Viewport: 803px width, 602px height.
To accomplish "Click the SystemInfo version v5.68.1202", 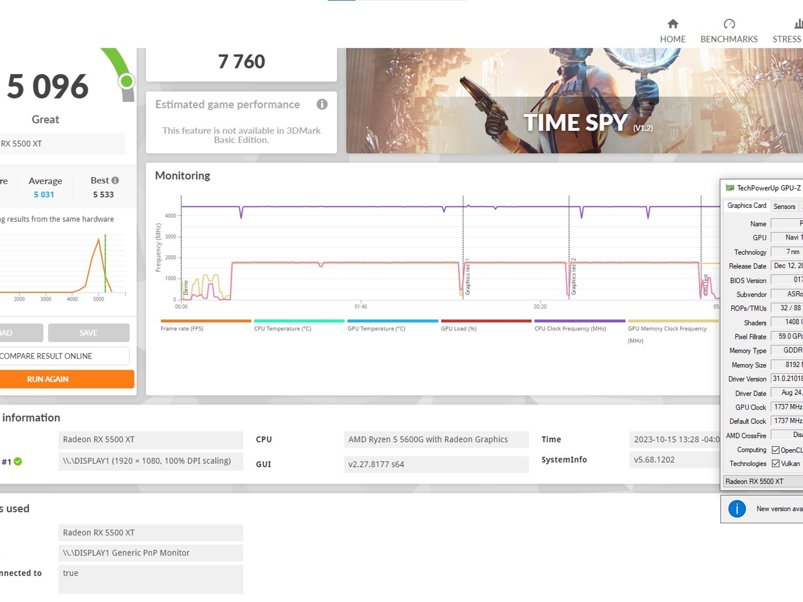I will point(675,460).
